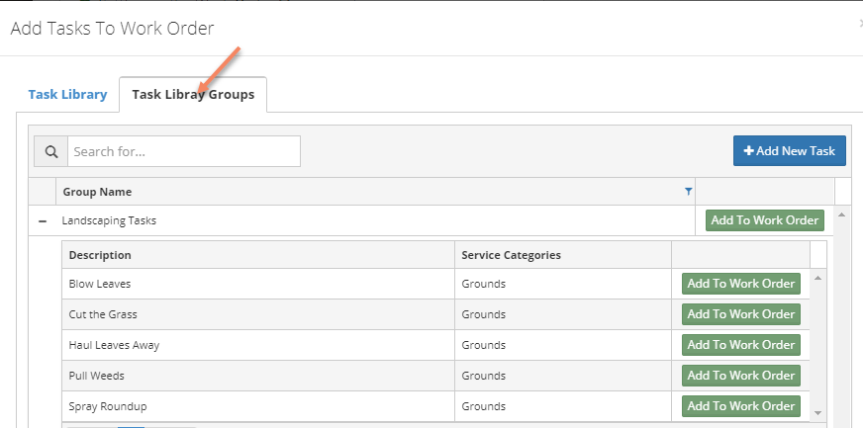Viewport: 863px width, 428px height.
Task: Add Cut the Grass to work order
Action: (x=741, y=314)
